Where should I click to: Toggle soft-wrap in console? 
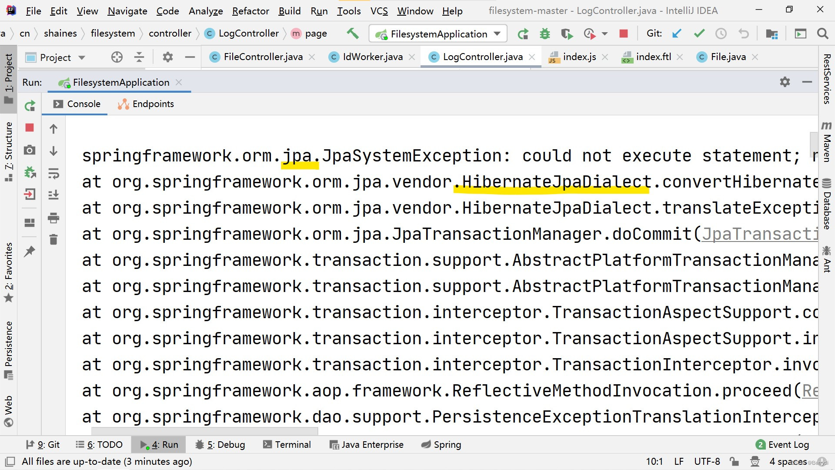[x=53, y=173]
